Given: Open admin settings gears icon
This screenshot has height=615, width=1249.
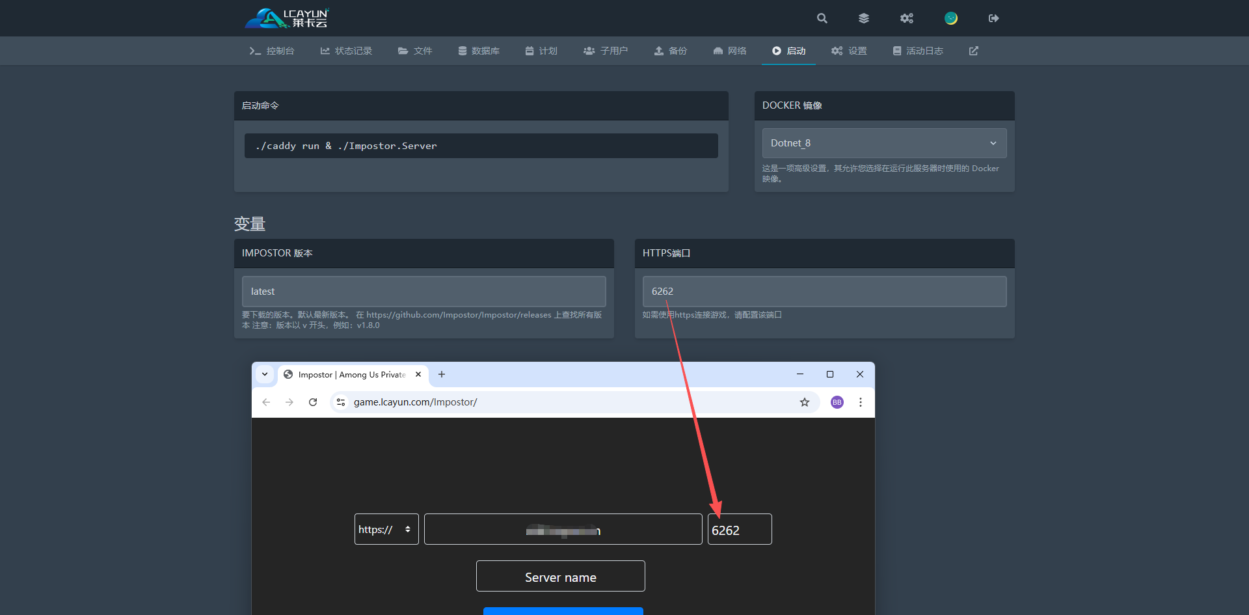Looking at the screenshot, I should click(906, 18).
